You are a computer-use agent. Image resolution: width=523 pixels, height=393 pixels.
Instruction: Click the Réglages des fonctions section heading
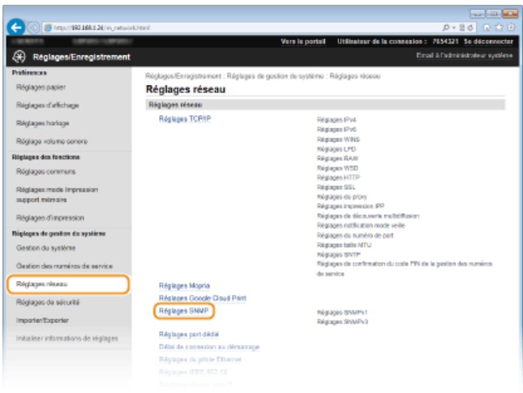point(46,157)
